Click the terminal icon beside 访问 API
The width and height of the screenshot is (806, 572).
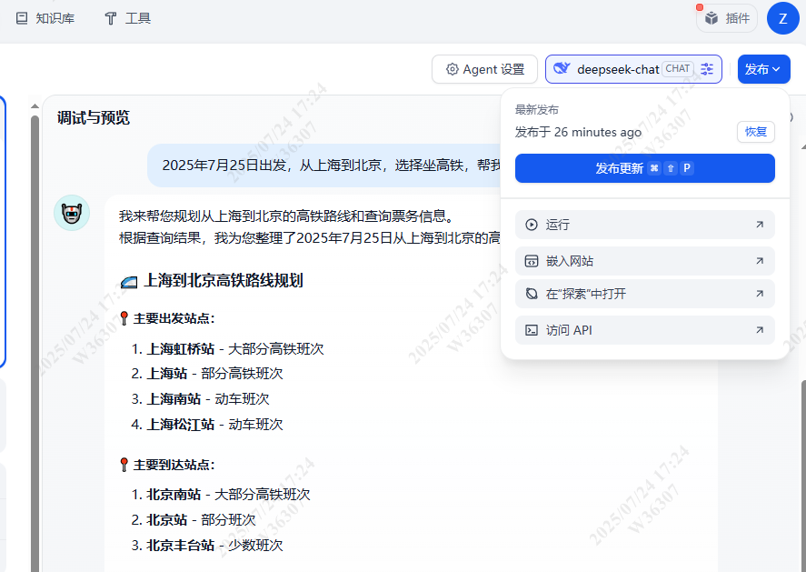point(532,330)
